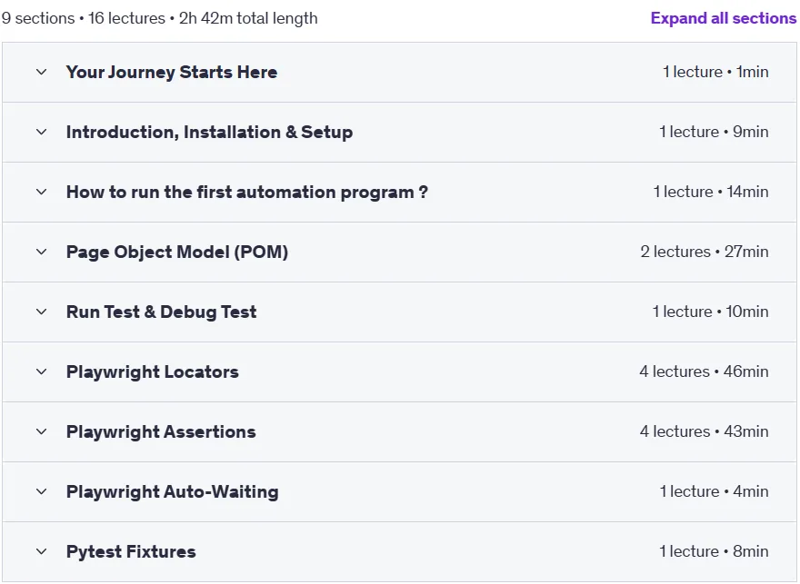
Task: Expand the Pytest Fixtures chevron
Action: coord(41,551)
